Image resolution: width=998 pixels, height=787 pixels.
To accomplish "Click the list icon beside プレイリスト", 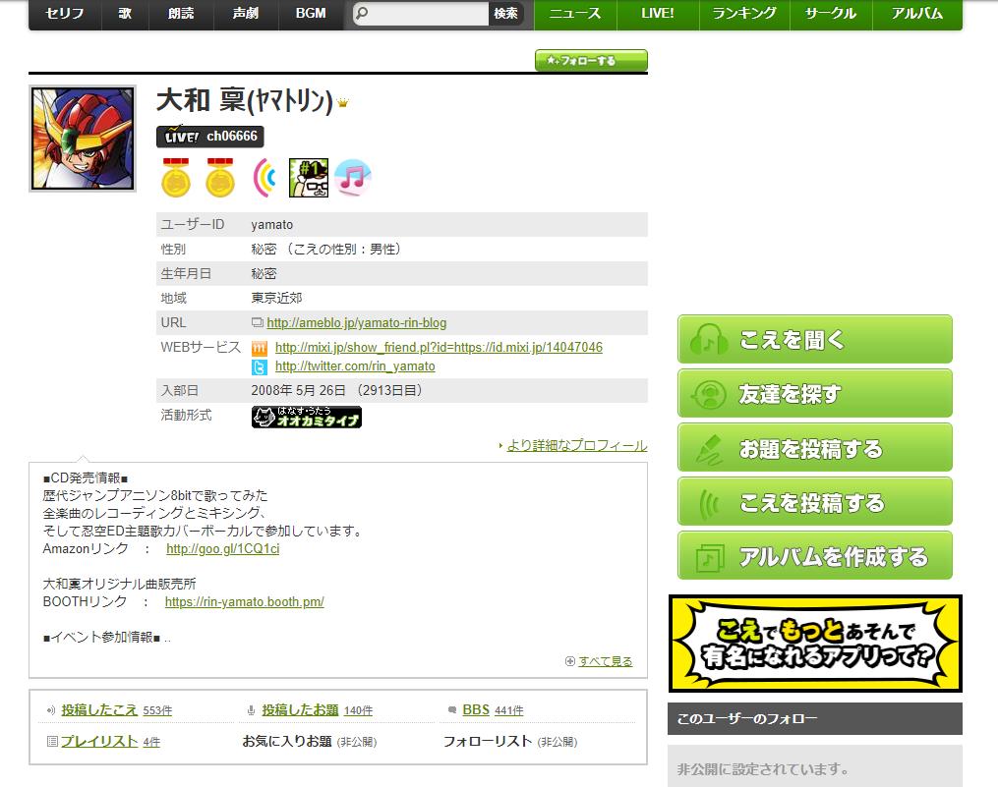I will click(x=53, y=742).
